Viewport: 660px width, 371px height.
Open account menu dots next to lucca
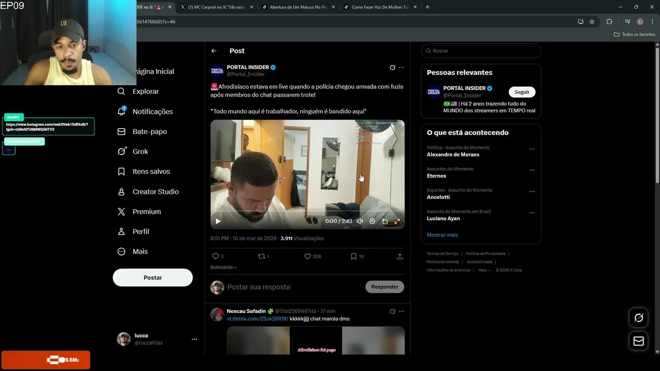194,339
